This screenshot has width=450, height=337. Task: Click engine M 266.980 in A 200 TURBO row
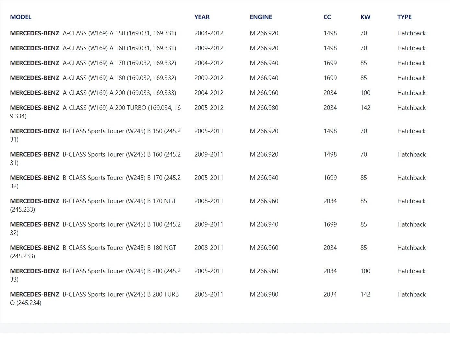click(264, 108)
